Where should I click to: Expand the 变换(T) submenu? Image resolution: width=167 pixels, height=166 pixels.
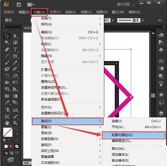pyautogui.click(x=68, y=18)
